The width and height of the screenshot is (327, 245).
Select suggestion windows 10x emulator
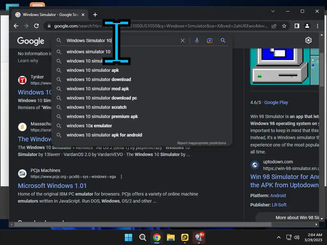tap(142, 126)
